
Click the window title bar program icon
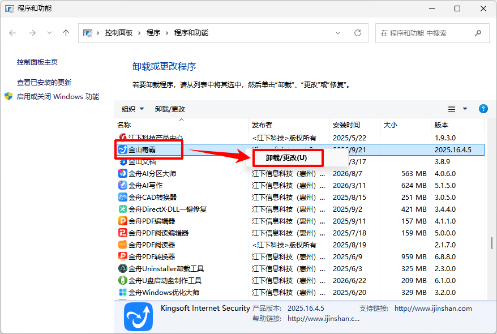[x=10, y=8]
